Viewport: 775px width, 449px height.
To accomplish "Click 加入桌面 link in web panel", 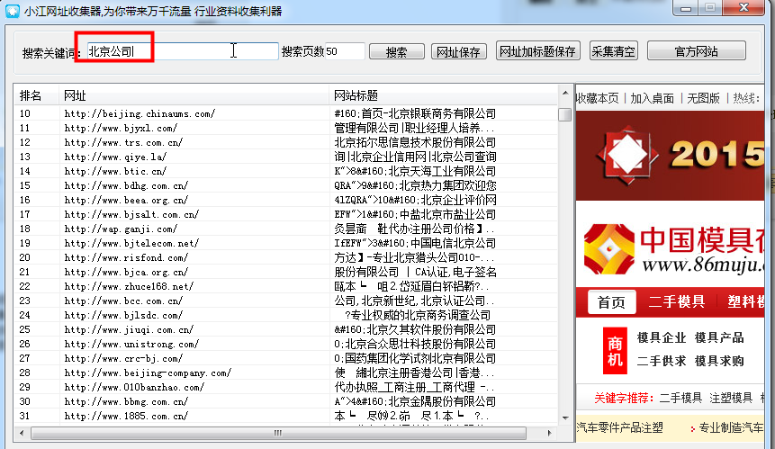I will coord(652,98).
